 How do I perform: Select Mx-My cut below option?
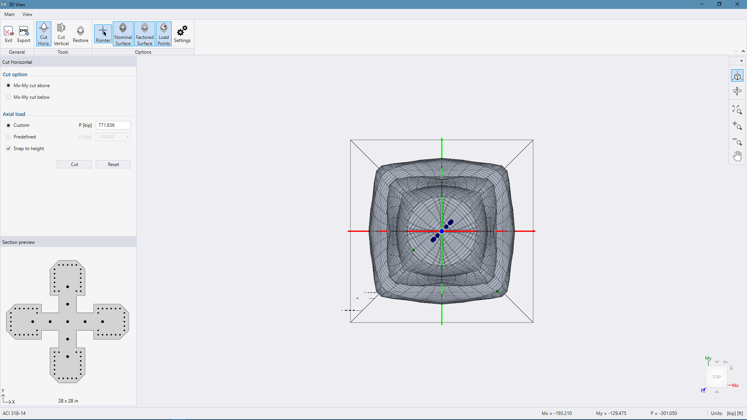point(9,97)
